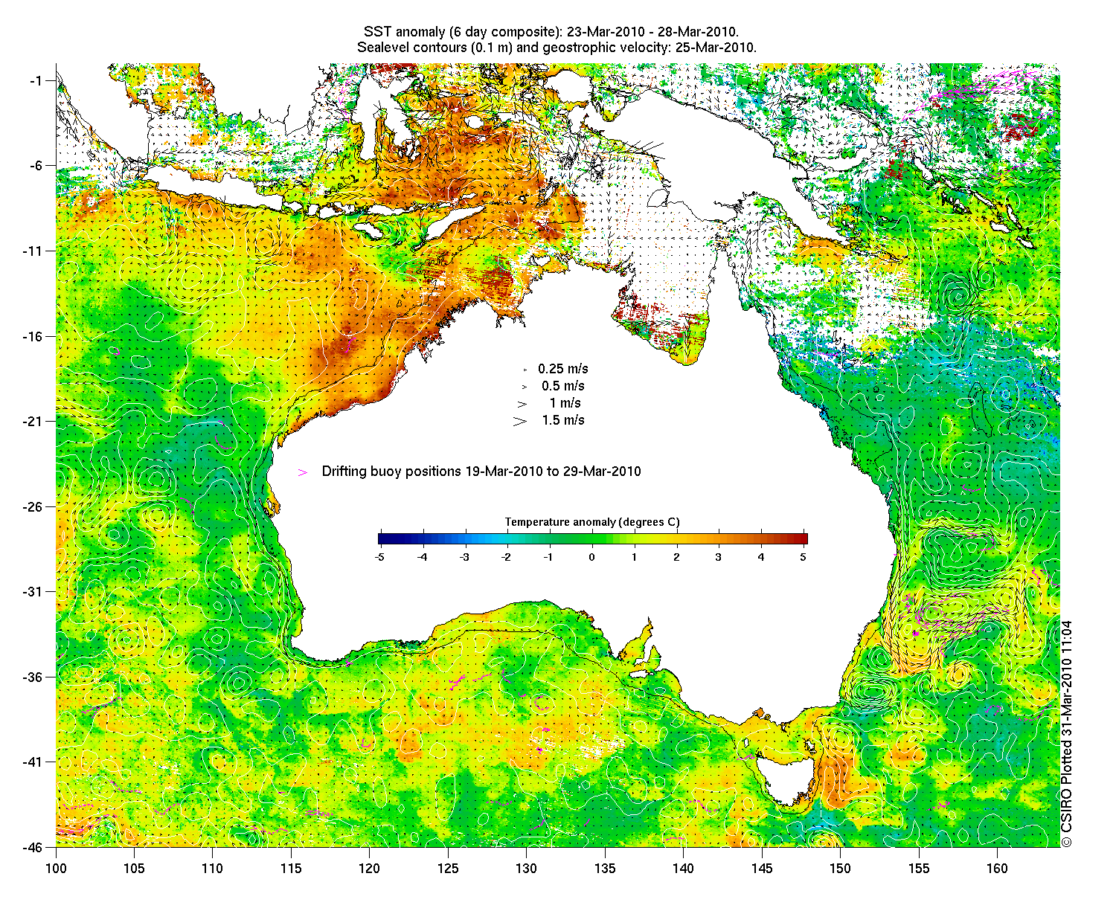Click the latitude axis label -11

click(33, 251)
